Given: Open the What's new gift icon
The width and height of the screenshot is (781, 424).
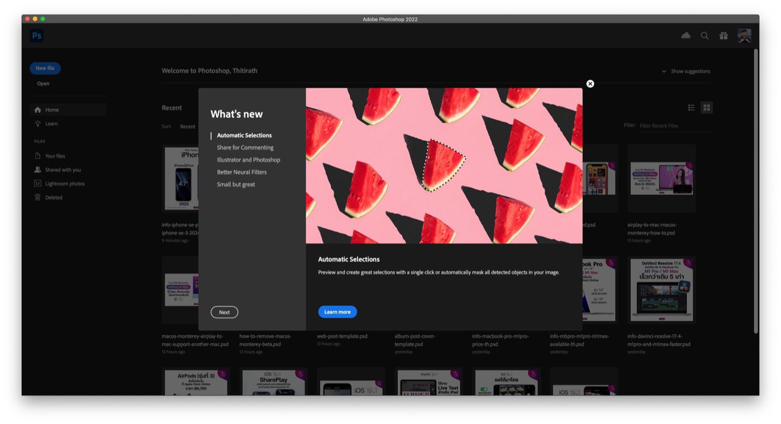Looking at the screenshot, I should point(724,36).
